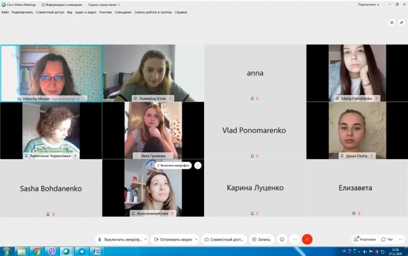This screenshot has height=256, width=408.
Task: Select Maria Fomchenko's video tile
Action: click(357, 73)
